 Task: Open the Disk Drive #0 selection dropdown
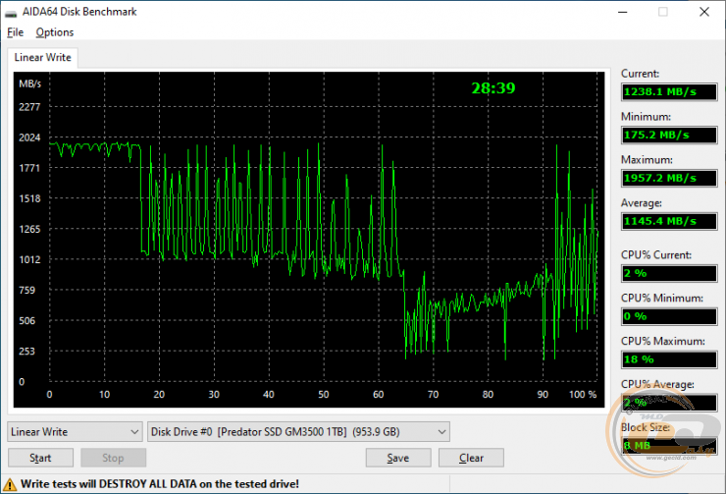point(298,432)
